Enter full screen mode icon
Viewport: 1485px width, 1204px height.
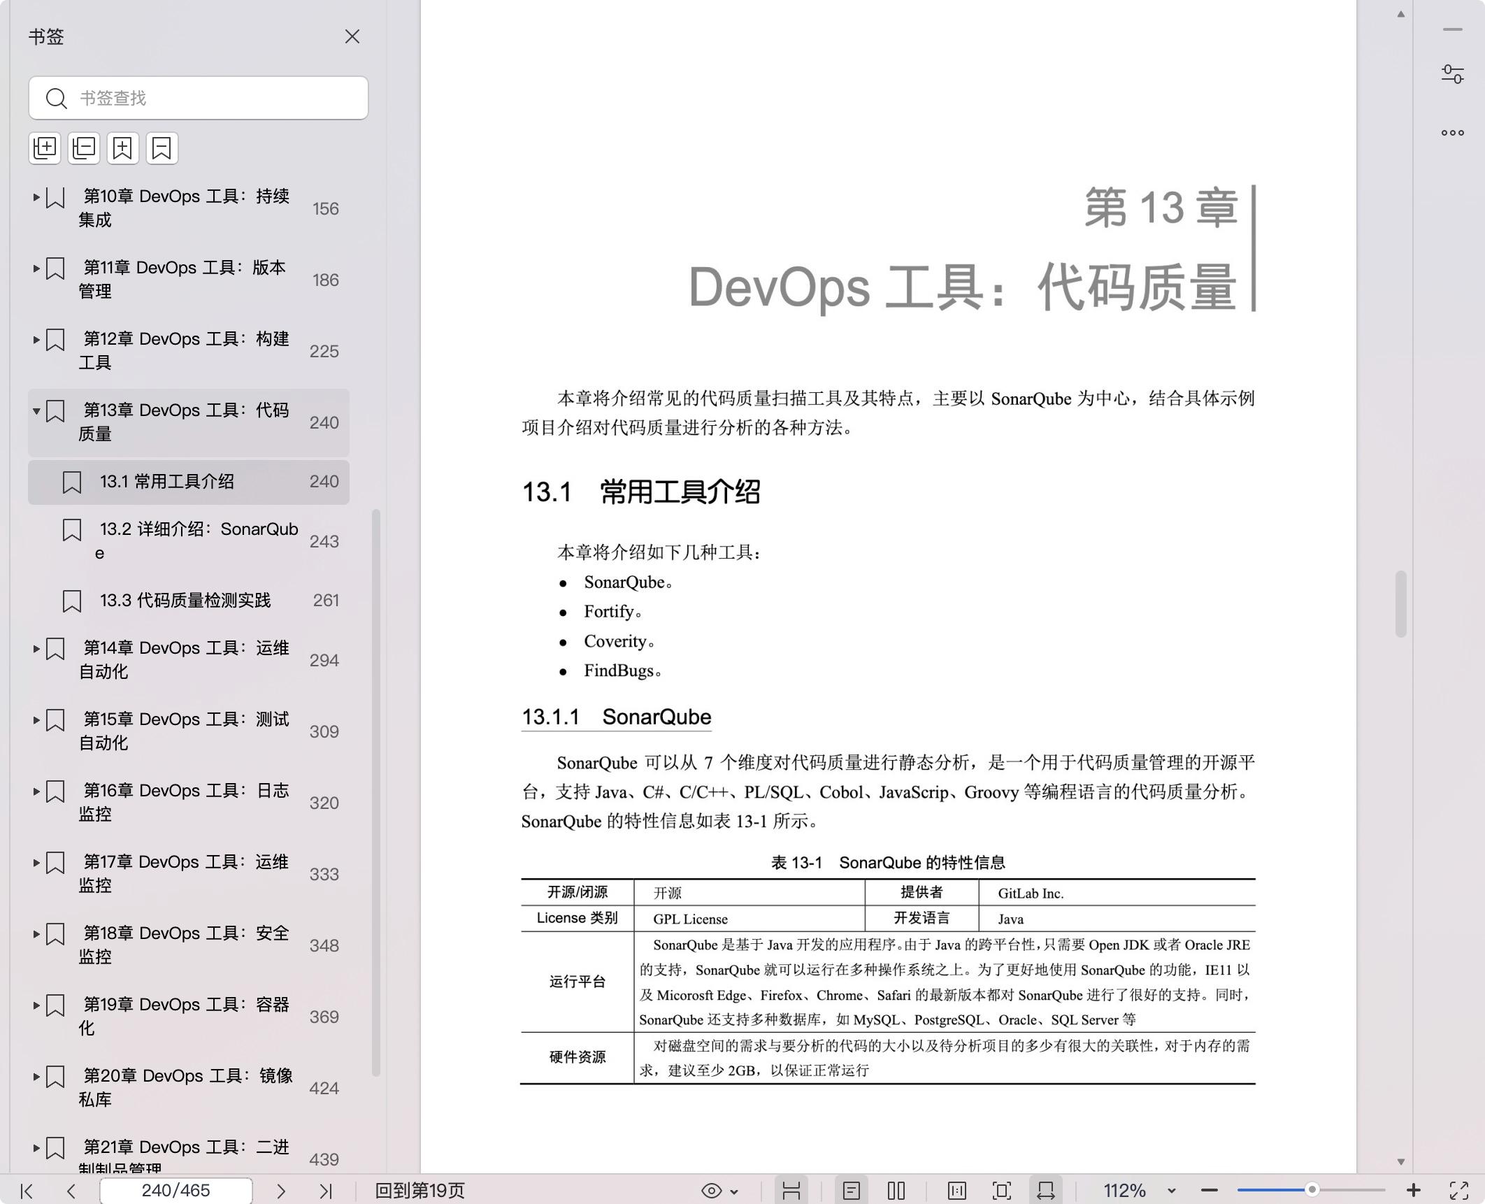(1459, 1191)
